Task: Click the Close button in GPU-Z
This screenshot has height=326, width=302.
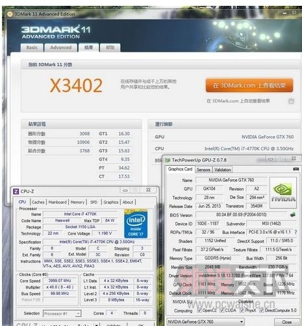Action: 286,322
